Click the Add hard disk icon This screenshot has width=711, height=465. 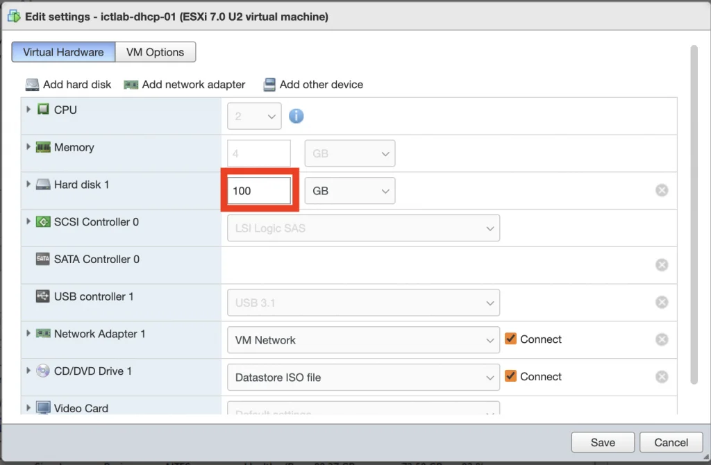point(33,85)
